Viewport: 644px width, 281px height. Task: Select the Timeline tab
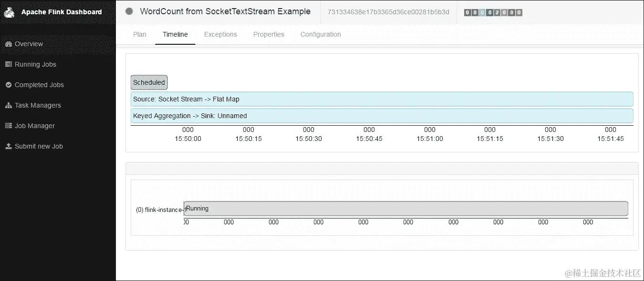175,34
